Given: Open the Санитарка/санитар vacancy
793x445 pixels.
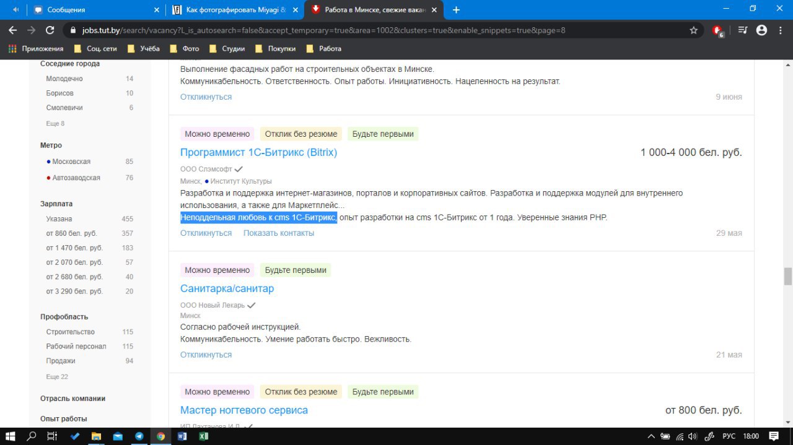Looking at the screenshot, I should [x=227, y=288].
